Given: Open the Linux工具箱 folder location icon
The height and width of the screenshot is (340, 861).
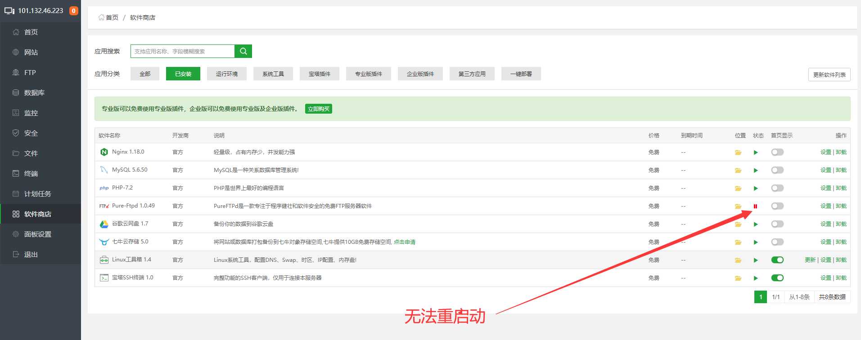Looking at the screenshot, I should 738,260.
